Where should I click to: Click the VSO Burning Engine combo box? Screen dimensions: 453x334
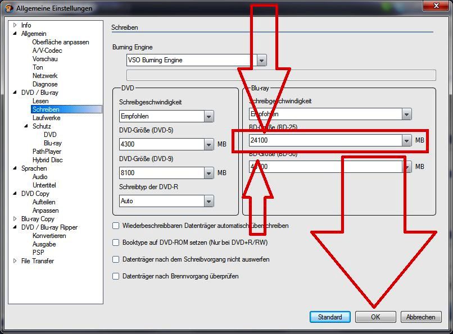197,60
